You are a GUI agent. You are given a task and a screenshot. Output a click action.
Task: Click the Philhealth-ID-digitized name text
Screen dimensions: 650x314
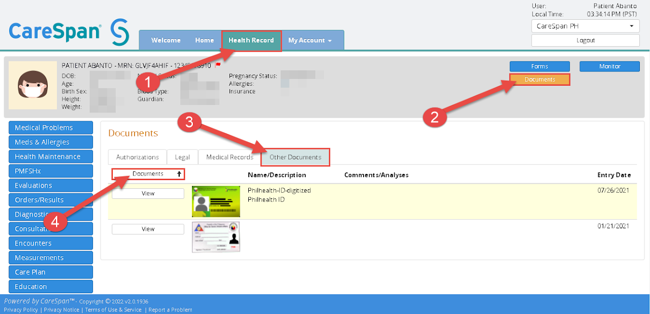[x=279, y=190]
